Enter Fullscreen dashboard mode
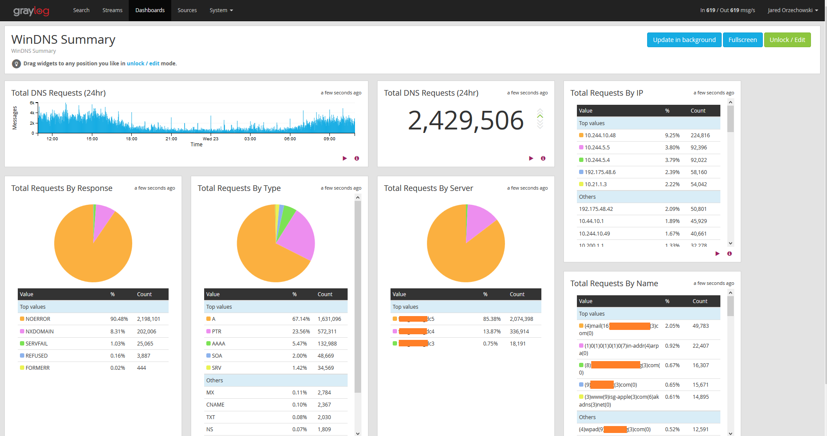Image resolution: width=827 pixels, height=436 pixels. (x=742, y=40)
